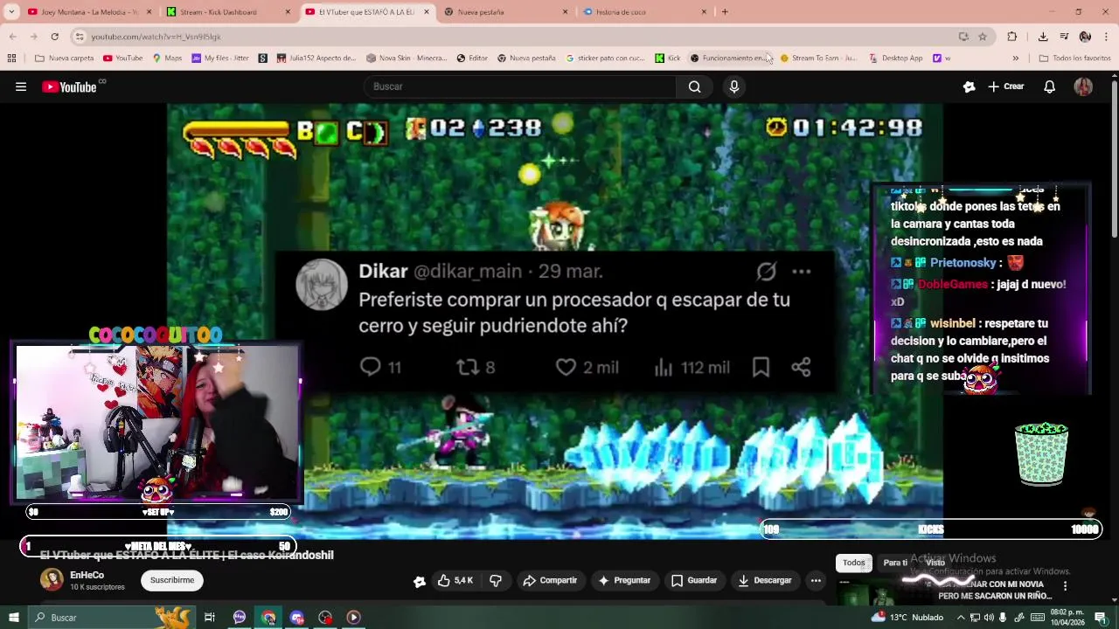Viewport: 1119px width, 629px height.
Task: Open the YouTube guide hamburger menu
Action: click(21, 86)
